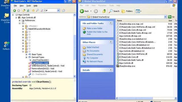Image resolution: width=182 pixels, height=102 pixels.
Task: Select the ClearItems() : Void method
Action: tap(40, 63)
